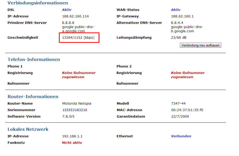This screenshot has height=156, width=239.
Task: Click the IP-Gateway value 188.62.160.1
Action: [182, 16]
